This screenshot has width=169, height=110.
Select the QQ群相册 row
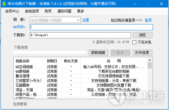[x=81, y=71]
